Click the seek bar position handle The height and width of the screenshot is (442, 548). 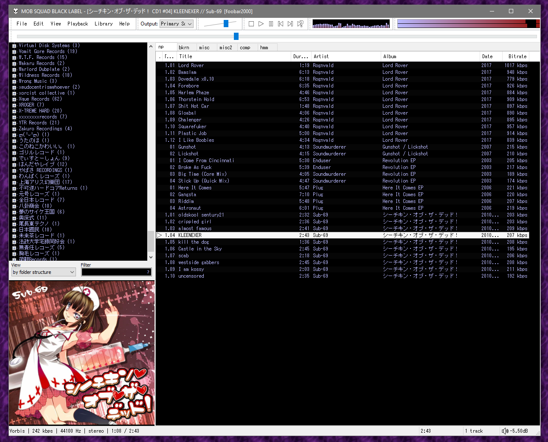(236, 37)
